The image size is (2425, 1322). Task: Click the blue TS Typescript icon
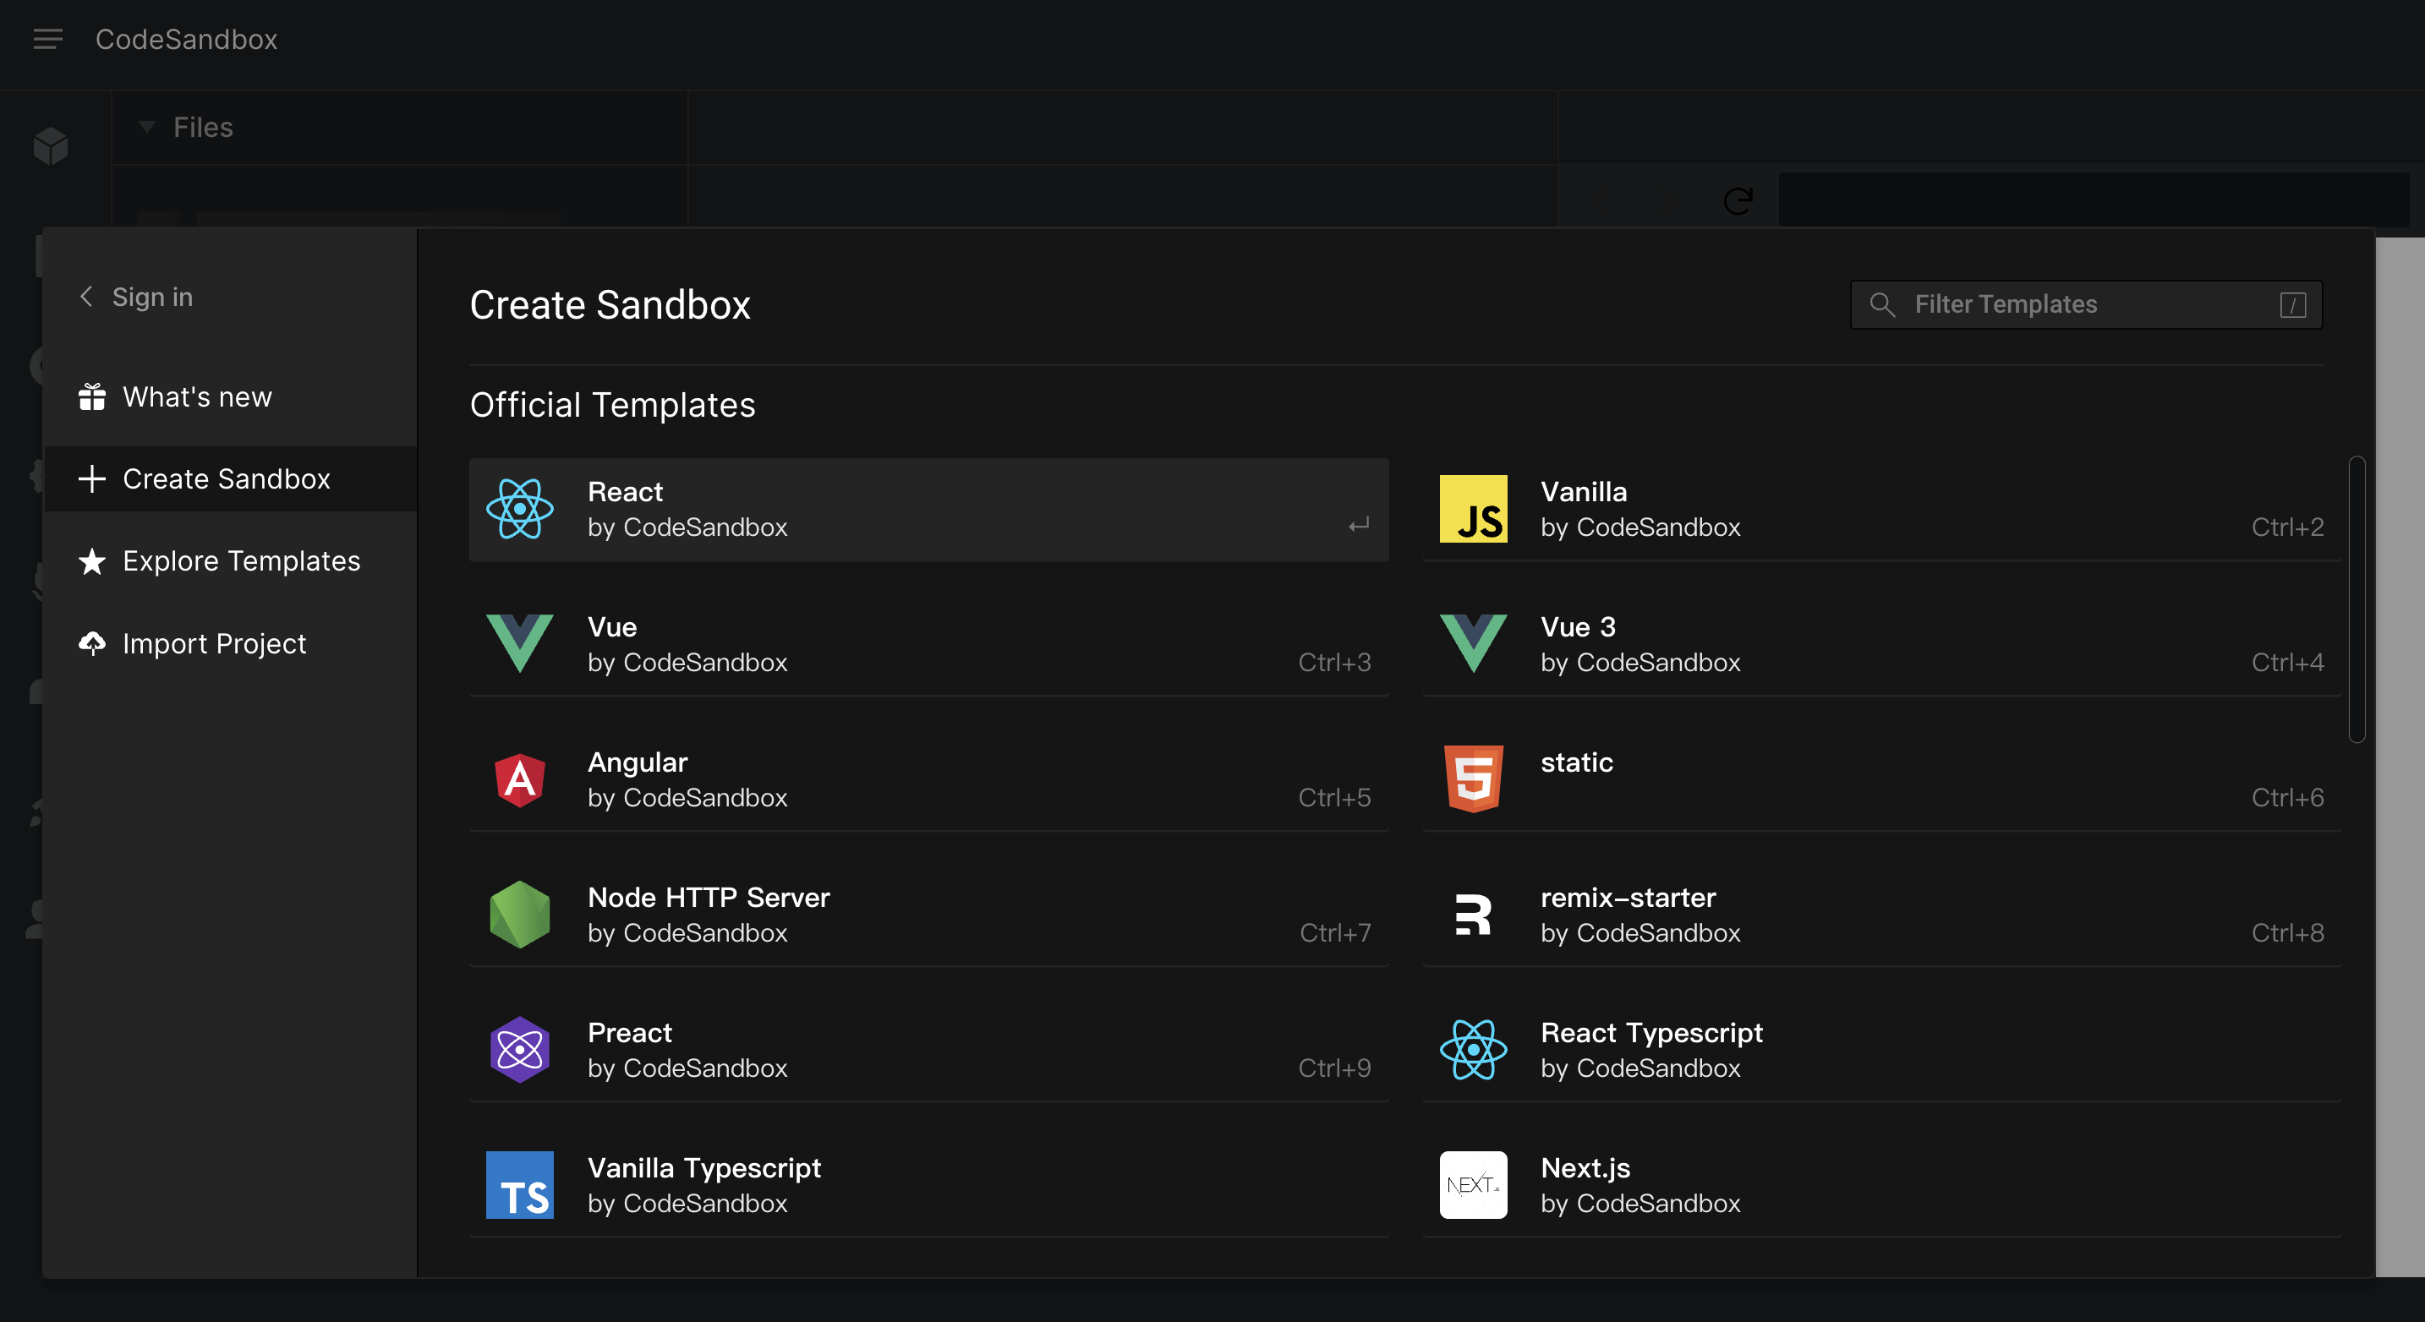point(520,1186)
